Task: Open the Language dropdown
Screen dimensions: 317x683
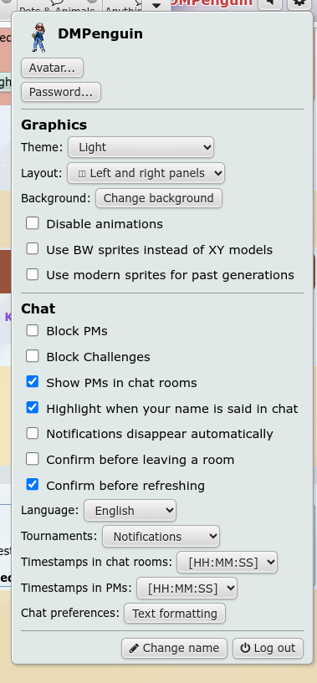Action: pos(130,511)
